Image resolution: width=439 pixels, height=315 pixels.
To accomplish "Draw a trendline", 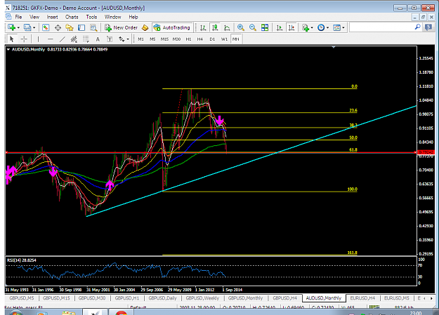I will tap(62, 39).
